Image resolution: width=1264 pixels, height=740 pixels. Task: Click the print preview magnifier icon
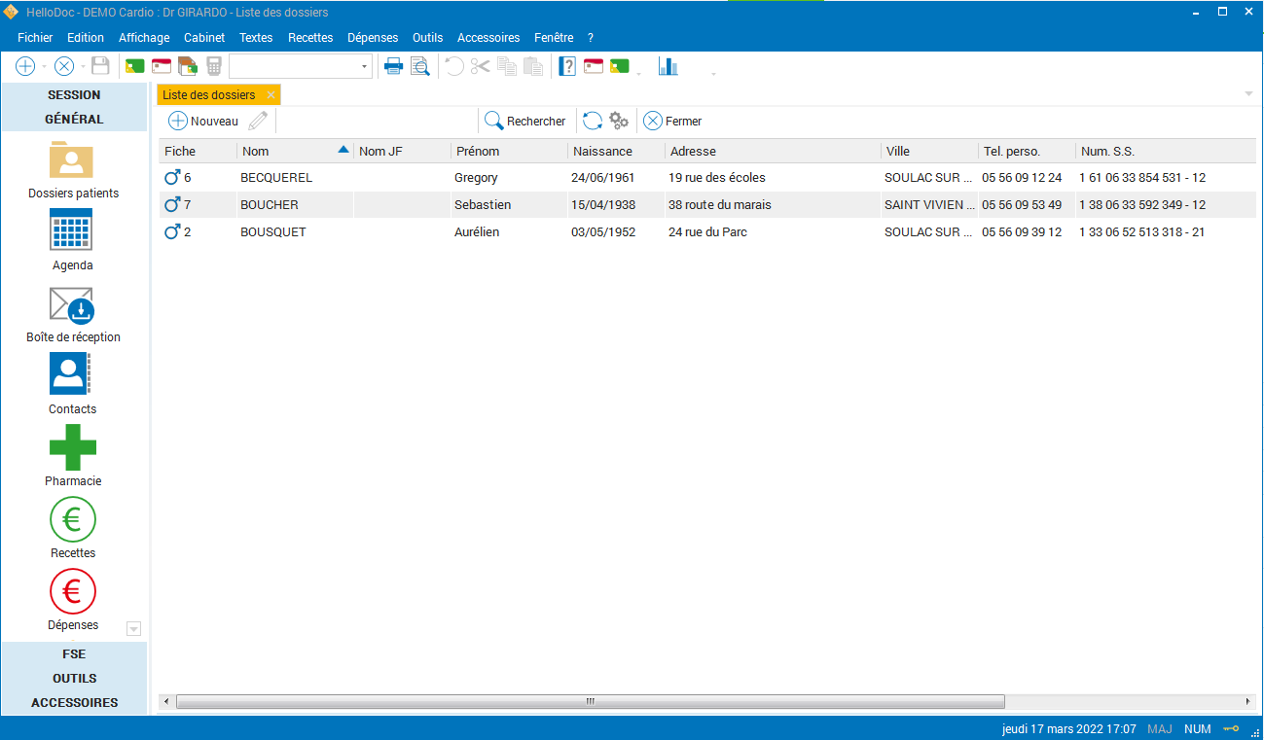(x=419, y=66)
